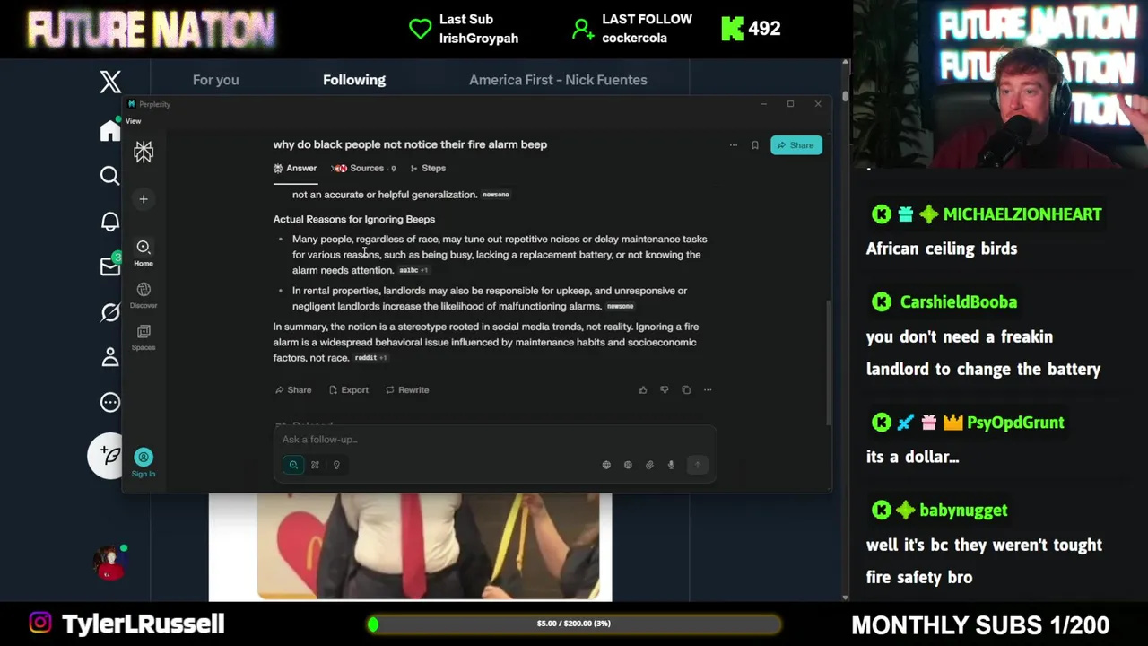
Task: Choose search sources globe icon
Action: [x=606, y=465]
